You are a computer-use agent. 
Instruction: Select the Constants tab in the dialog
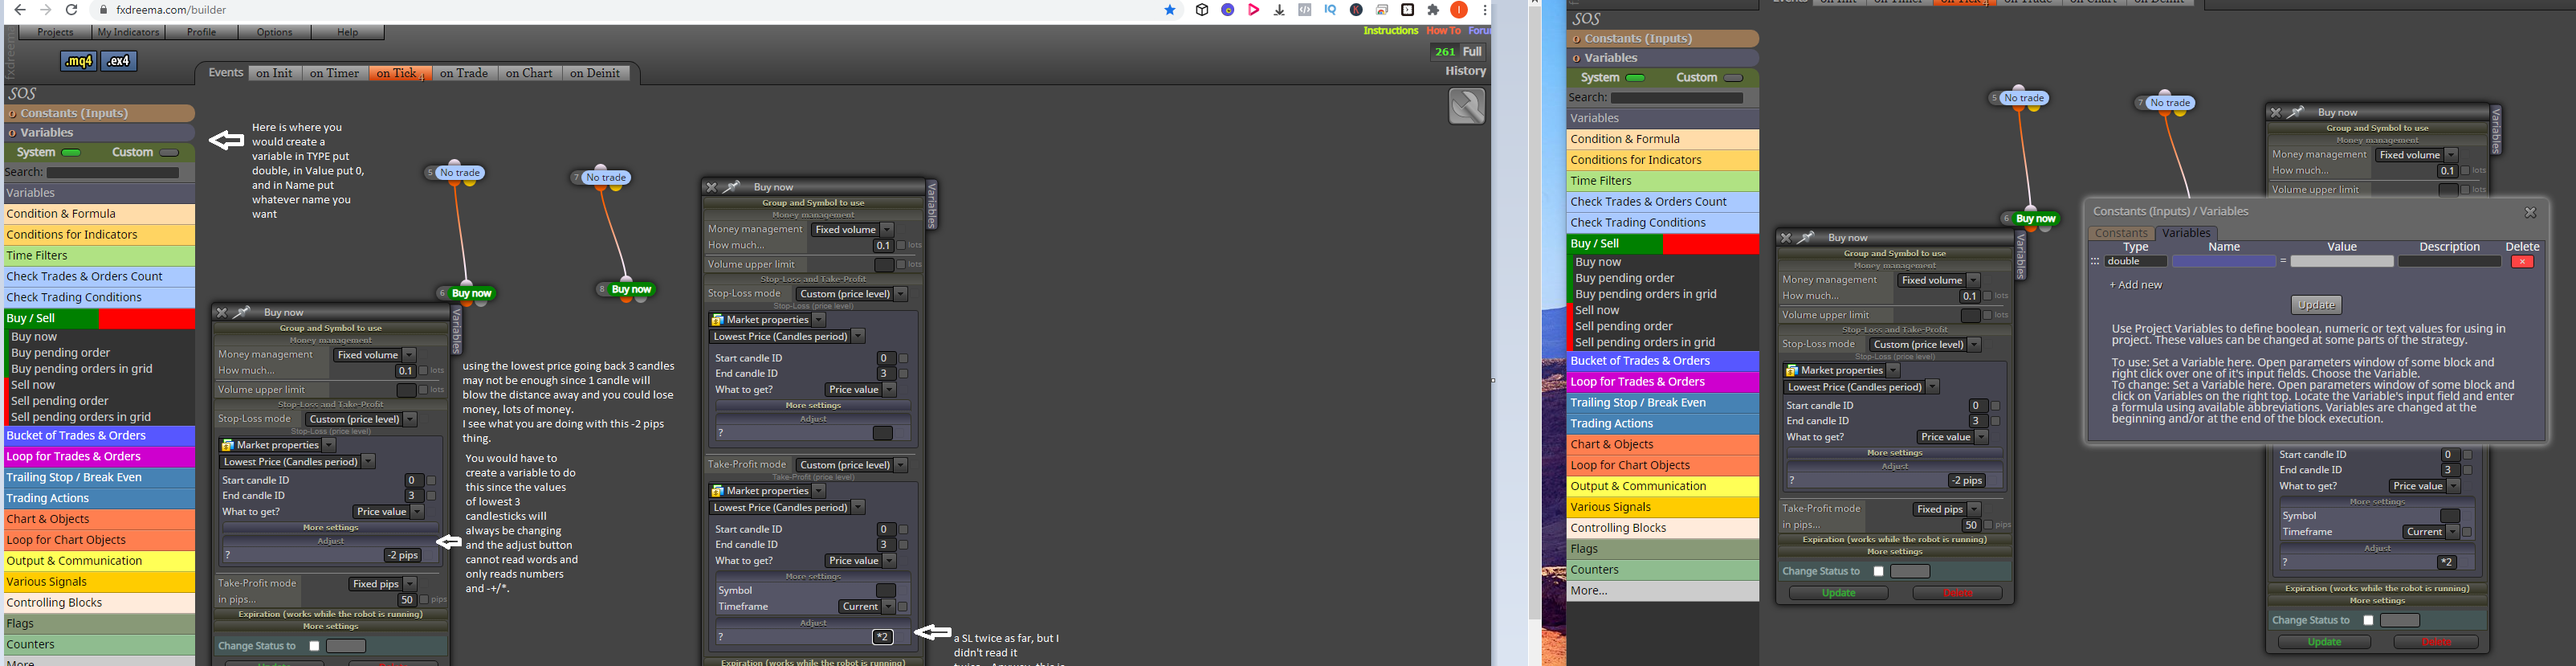click(x=2121, y=233)
